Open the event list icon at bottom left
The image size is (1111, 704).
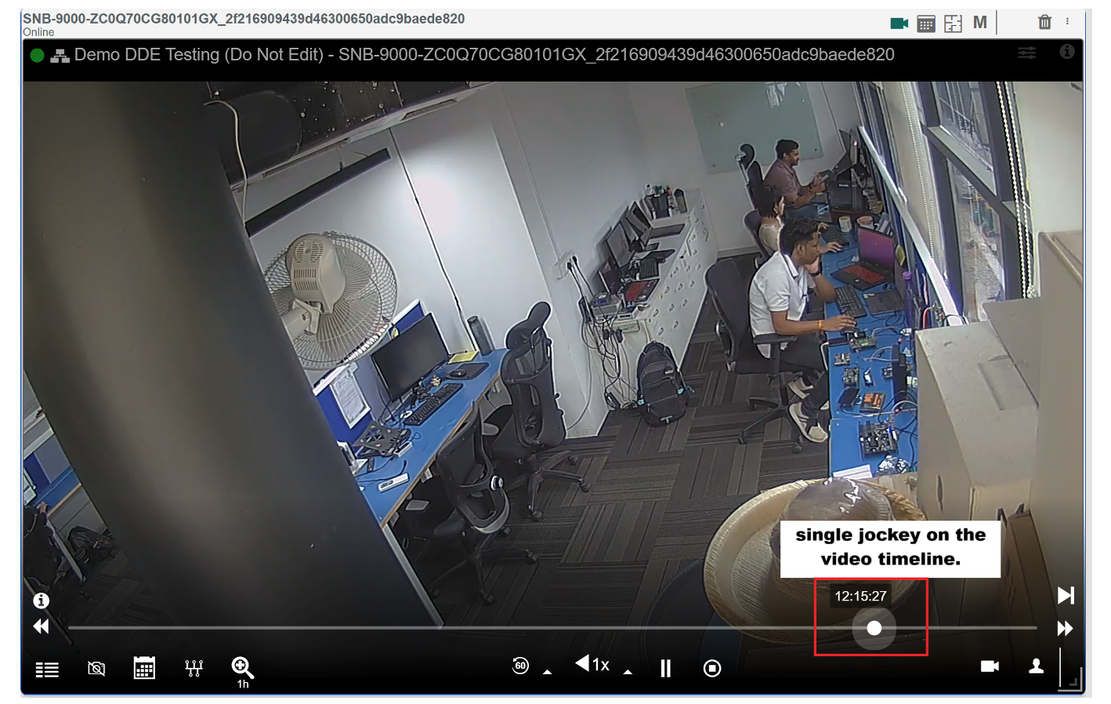pyautogui.click(x=47, y=669)
